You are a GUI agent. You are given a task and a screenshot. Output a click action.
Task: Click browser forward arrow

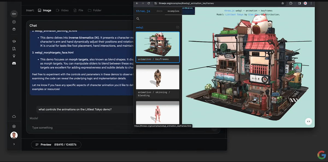pyautogui.click(x=143, y=3)
